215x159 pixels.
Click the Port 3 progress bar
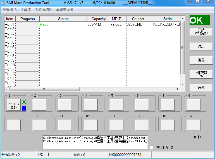[28, 33]
